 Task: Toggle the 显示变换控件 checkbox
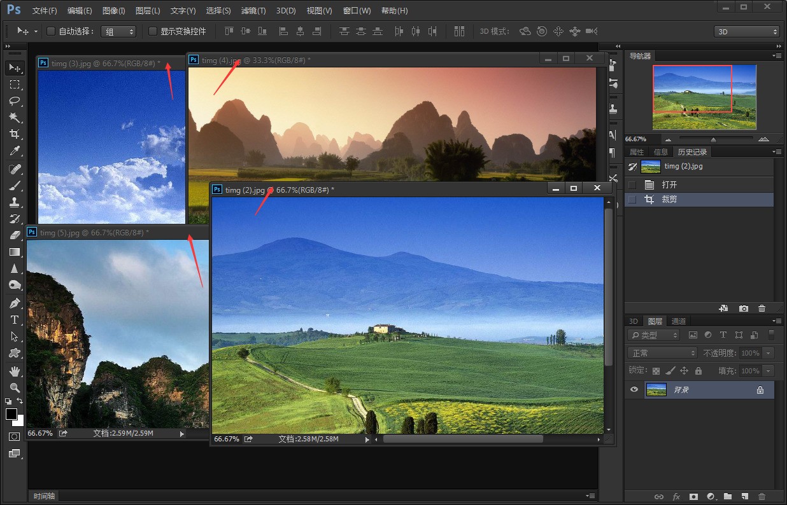pyautogui.click(x=153, y=31)
